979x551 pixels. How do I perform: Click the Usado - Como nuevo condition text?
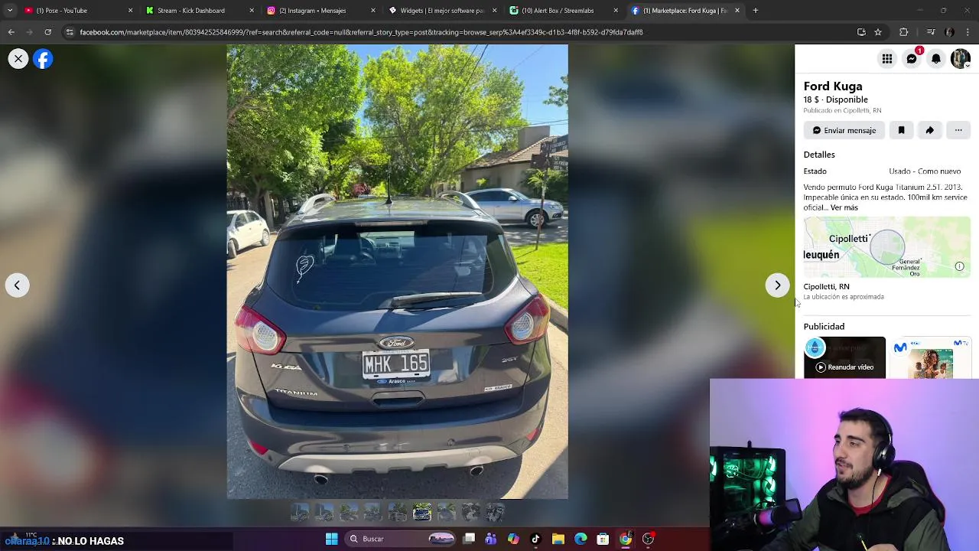[925, 171]
